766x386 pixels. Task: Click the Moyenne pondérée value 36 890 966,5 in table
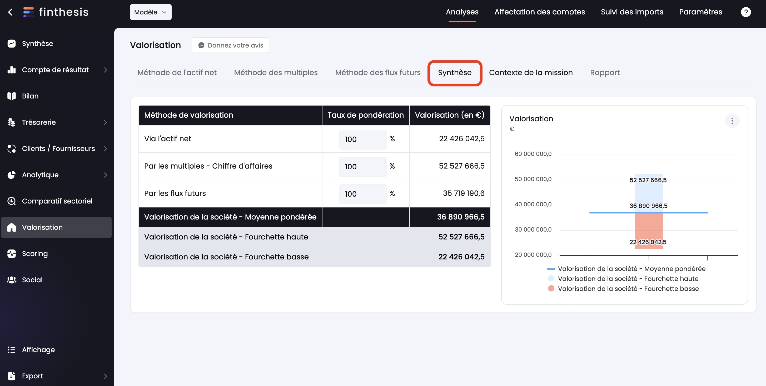click(461, 217)
